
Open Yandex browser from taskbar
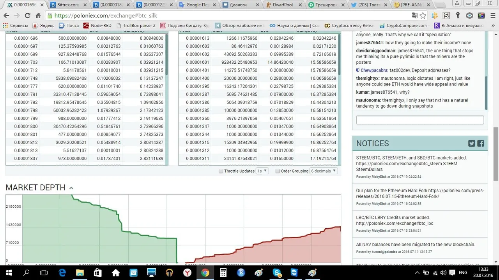[x=187, y=273]
